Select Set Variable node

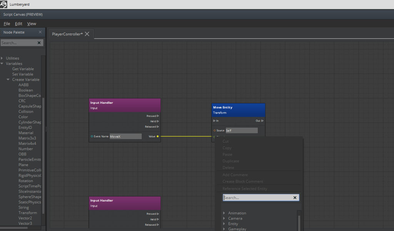click(x=23, y=74)
